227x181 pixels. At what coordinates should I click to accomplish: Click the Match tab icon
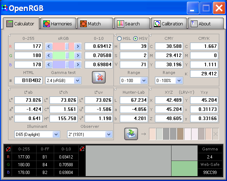pos(83,24)
